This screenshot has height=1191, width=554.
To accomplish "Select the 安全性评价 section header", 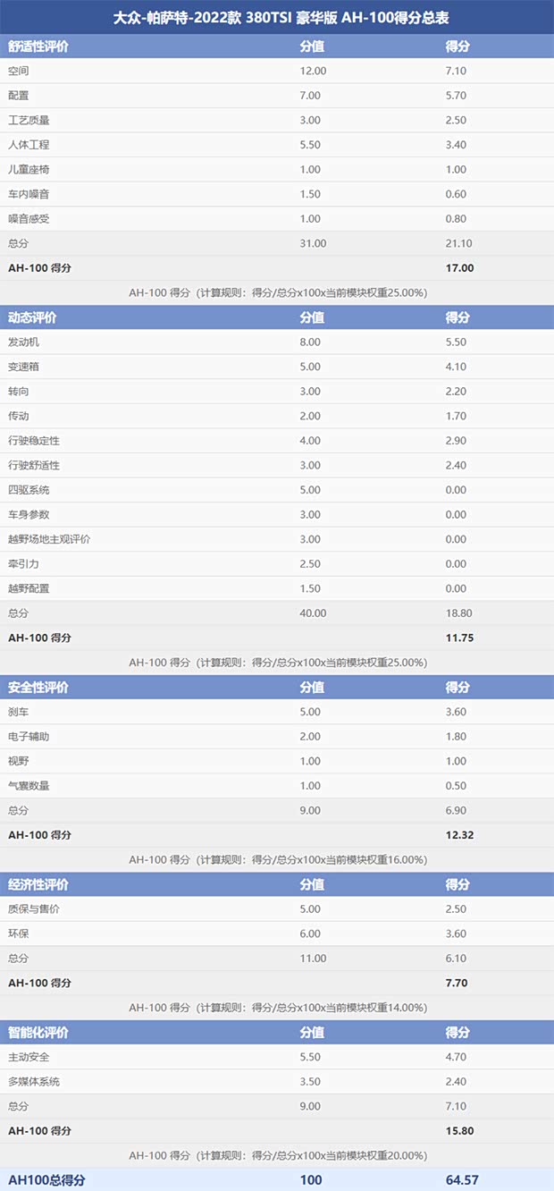I will [x=38, y=688].
